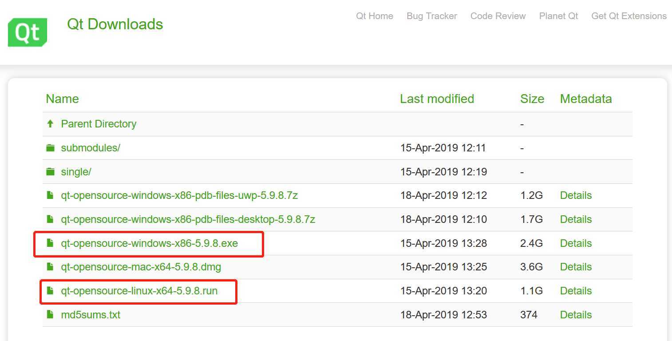
Task: View Details for pdb-files-desktop 7z
Action: click(x=576, y=219)
